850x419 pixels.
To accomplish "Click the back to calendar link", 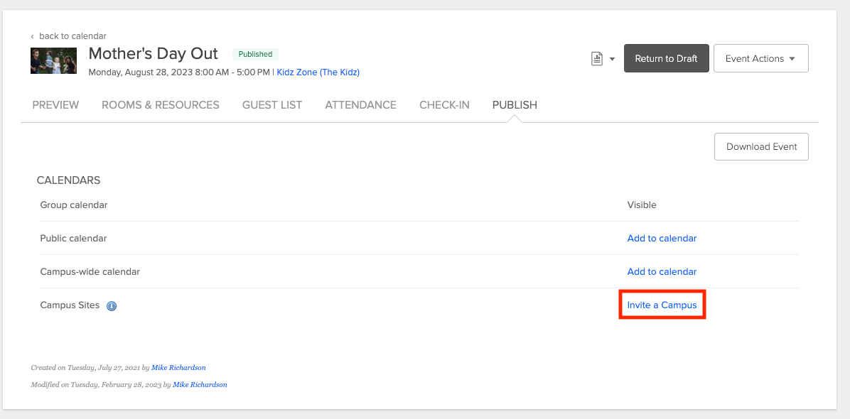I will (72, 36).
